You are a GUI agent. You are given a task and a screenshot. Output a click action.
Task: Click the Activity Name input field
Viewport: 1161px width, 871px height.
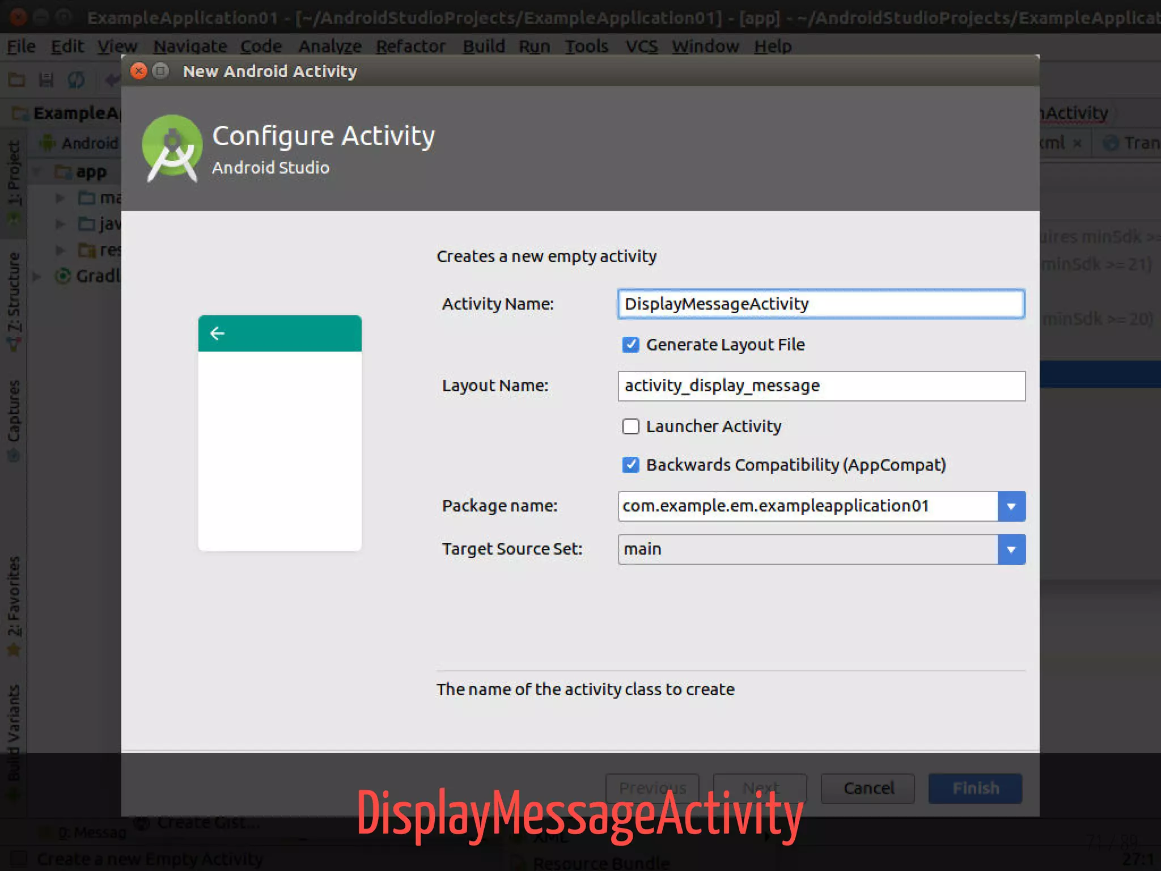point(821,304)
